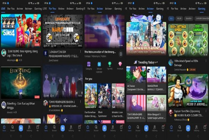Open streamer avatar beside EldenRing stream title
The width and height of the screenshot is (209, 140).
3,105
